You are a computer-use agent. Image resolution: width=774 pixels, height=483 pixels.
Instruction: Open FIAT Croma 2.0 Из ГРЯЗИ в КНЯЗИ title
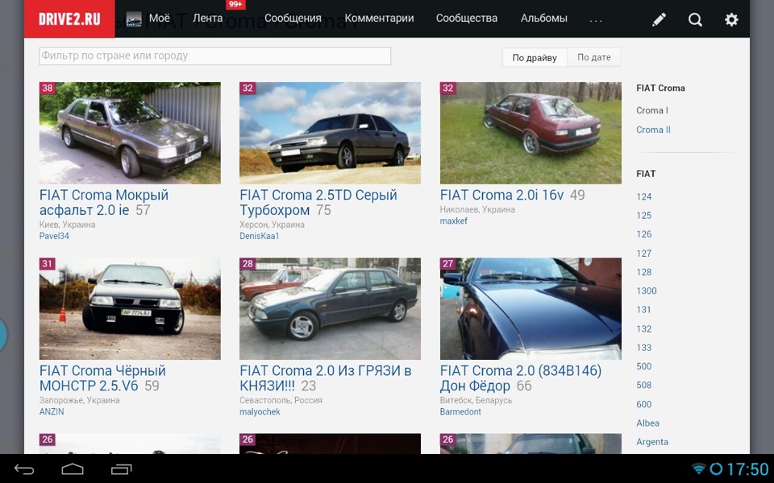[326, 378]
